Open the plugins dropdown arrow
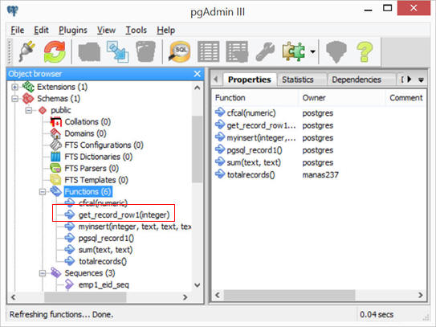 313,51
